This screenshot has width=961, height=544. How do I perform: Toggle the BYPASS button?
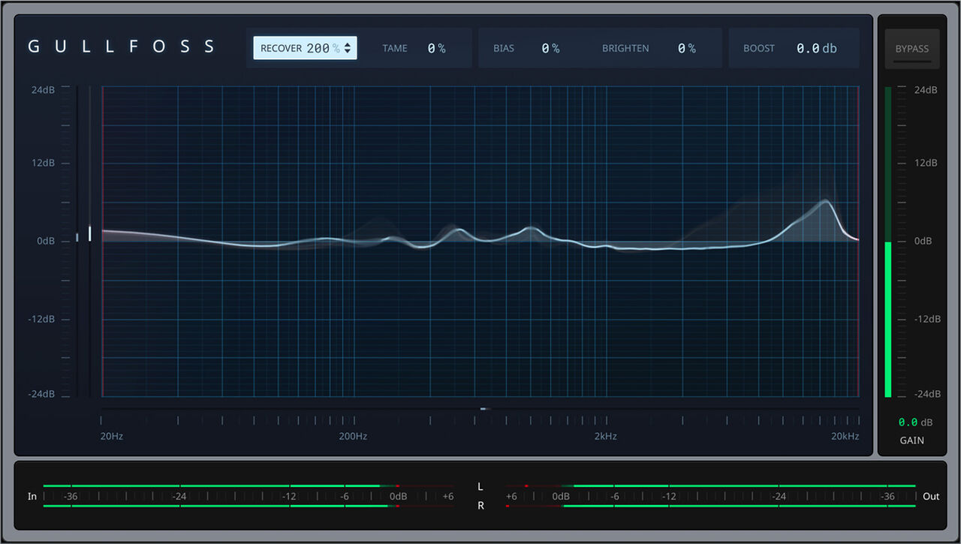point(911,48)
